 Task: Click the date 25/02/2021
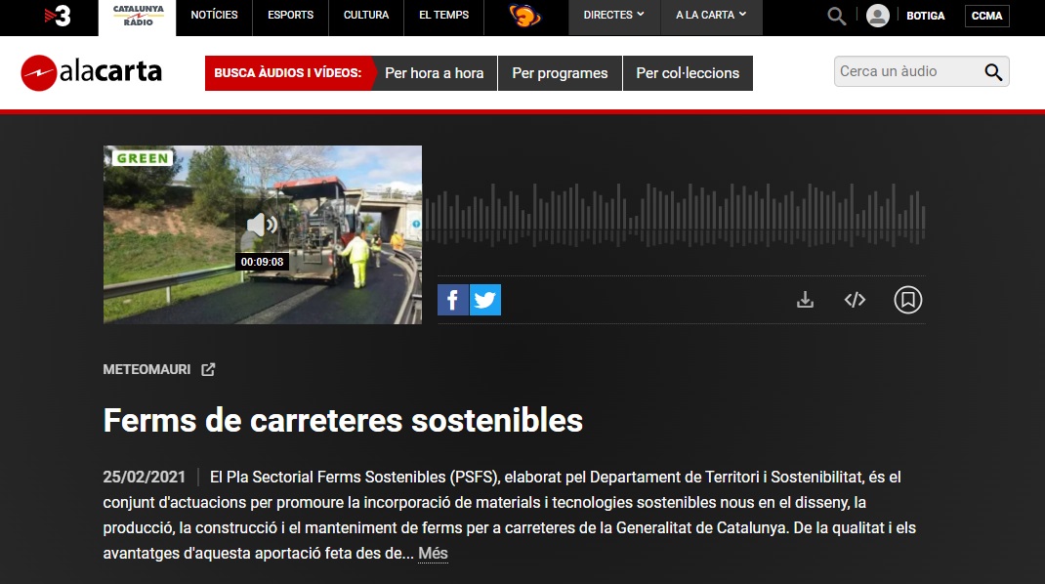pyautogui.click(x=144, y=477)
